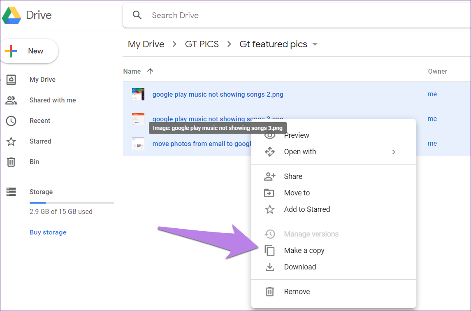The height and width of the screenshot is (311, 471).
Task: Open the Buy storage link
Action: [48, 232]
